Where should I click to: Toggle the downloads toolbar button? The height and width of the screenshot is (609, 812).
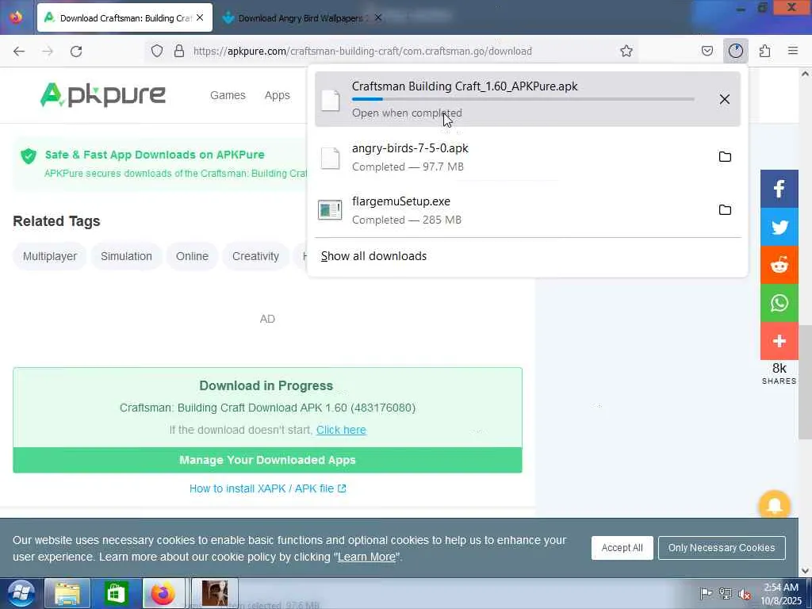point(735,51)
